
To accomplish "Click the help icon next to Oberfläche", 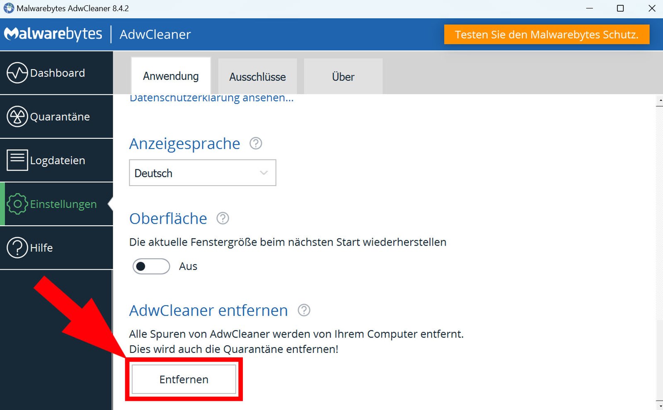I will pos(223,218).
